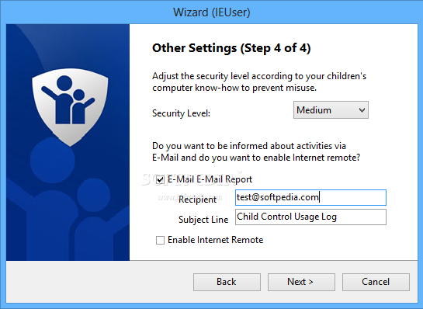423x309 pixels.
Task: Enable Internet Remote checkbox
Action: 160,240
